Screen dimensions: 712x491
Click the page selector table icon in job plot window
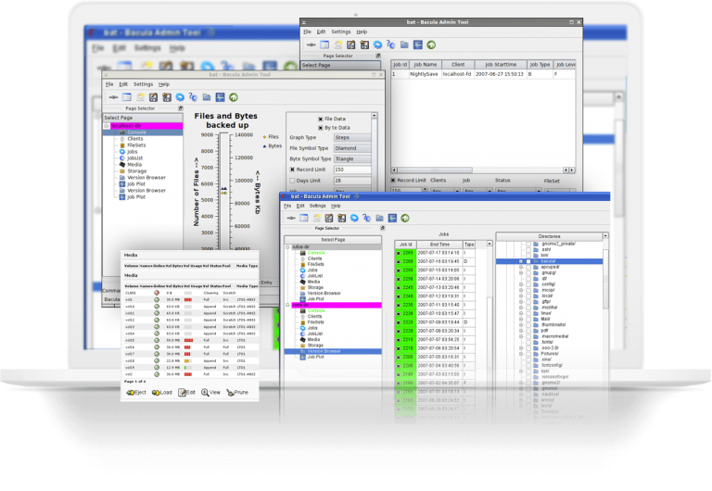(127, 97)
